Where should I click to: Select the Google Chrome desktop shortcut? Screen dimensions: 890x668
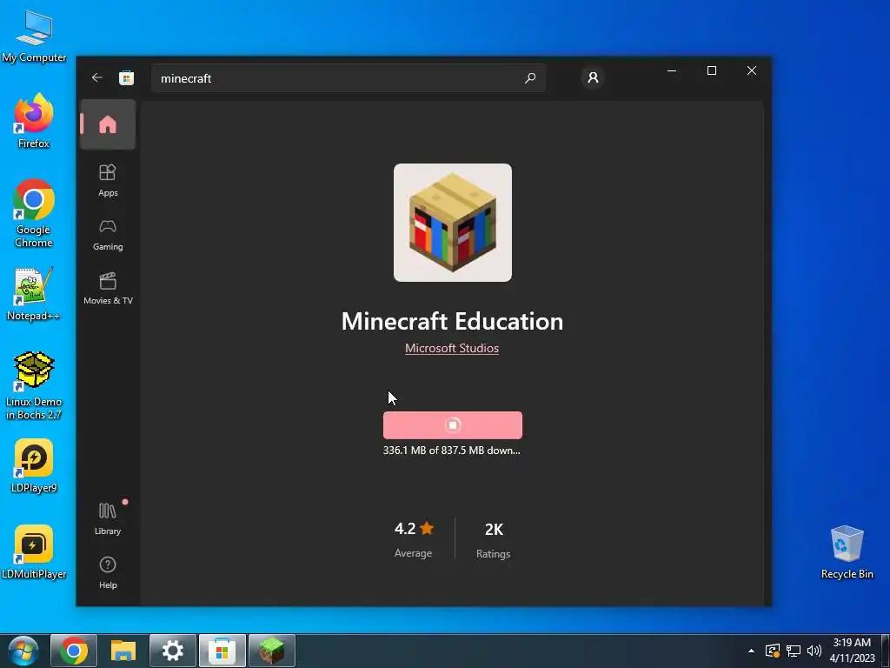(x=34, y=214)
